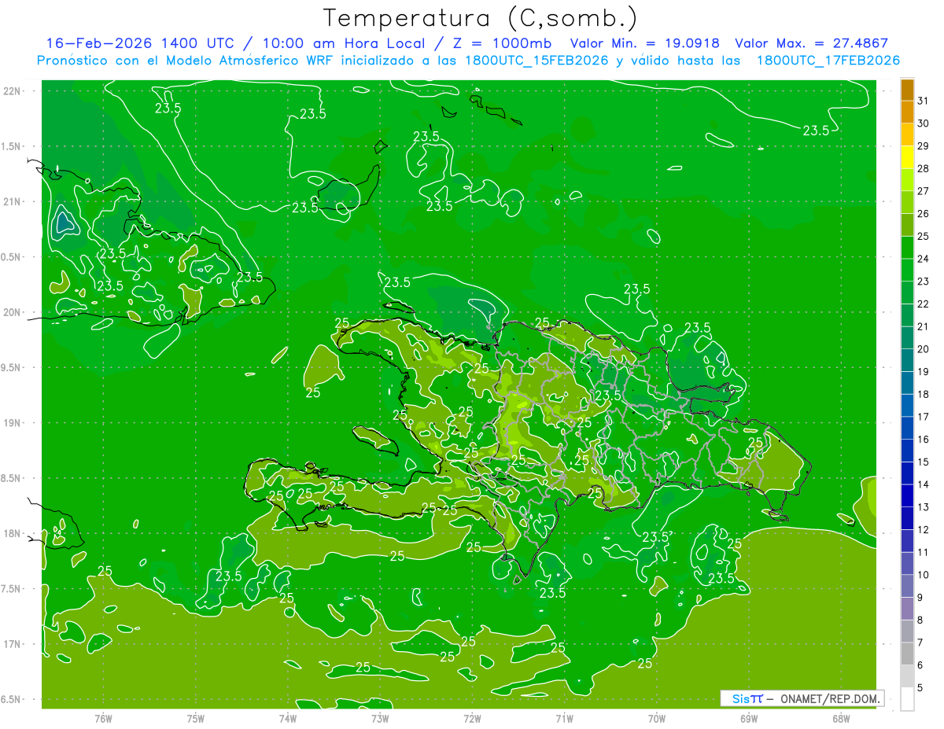The image size is (944, 729).
Task: Click the "72W" longitude label
Action: 472,718
